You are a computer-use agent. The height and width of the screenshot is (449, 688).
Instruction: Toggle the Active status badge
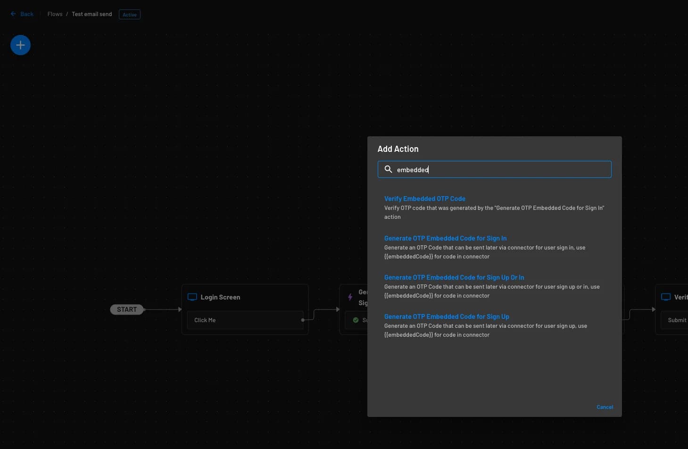click(x=129, y=14)
